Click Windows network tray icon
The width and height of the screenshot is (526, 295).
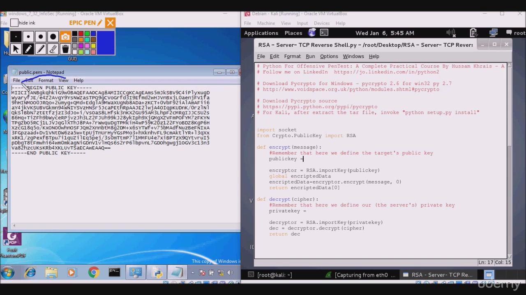pos(220,272)
